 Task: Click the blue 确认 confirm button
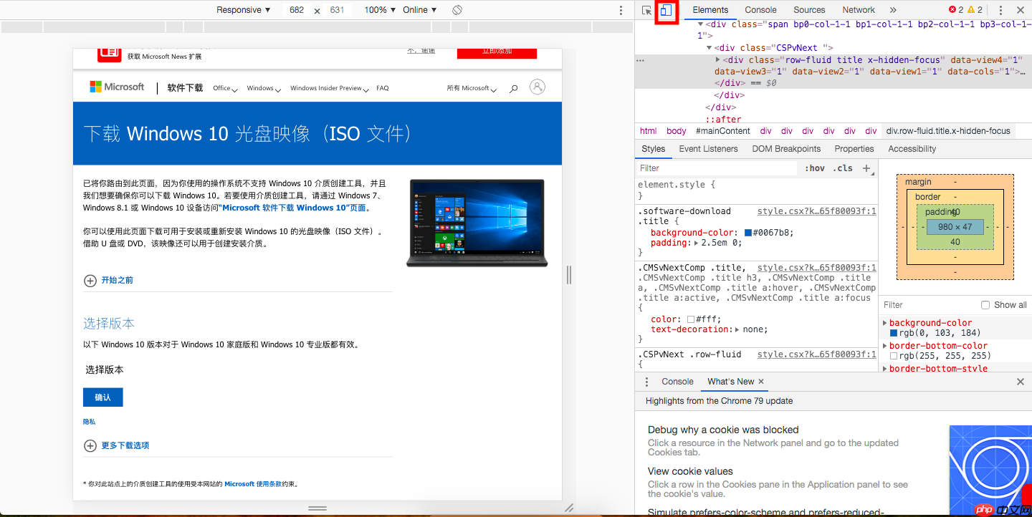pyautogui.click(x=102, y=397)
